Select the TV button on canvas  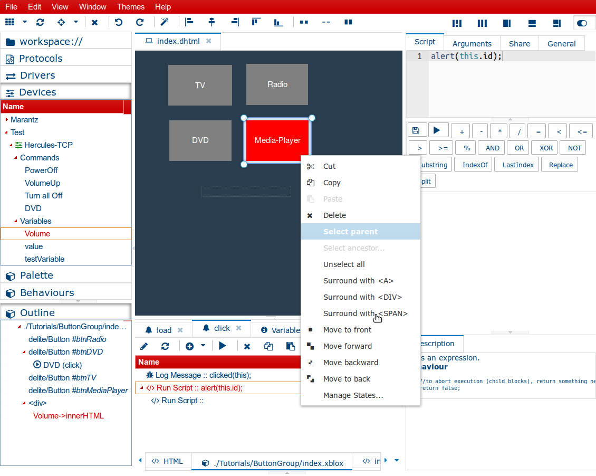click(x=200, y=85)
